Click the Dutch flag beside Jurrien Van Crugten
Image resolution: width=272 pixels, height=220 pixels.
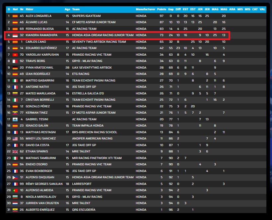coord(15,203)
